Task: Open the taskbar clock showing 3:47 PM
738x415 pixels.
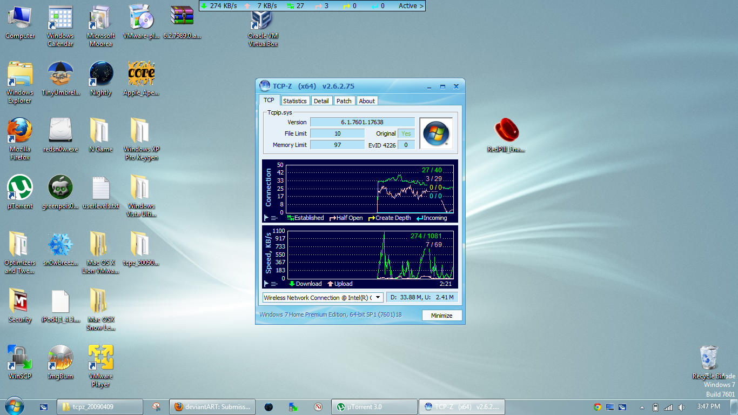Action: point(708,406)
